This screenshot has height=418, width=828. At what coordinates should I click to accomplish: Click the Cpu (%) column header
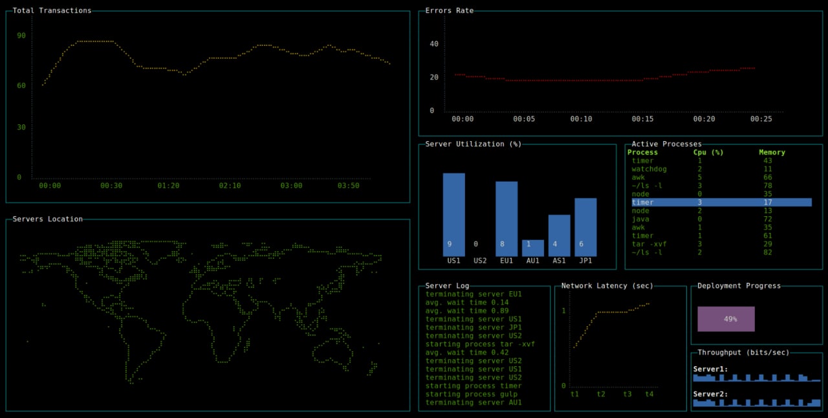point(708,153)
